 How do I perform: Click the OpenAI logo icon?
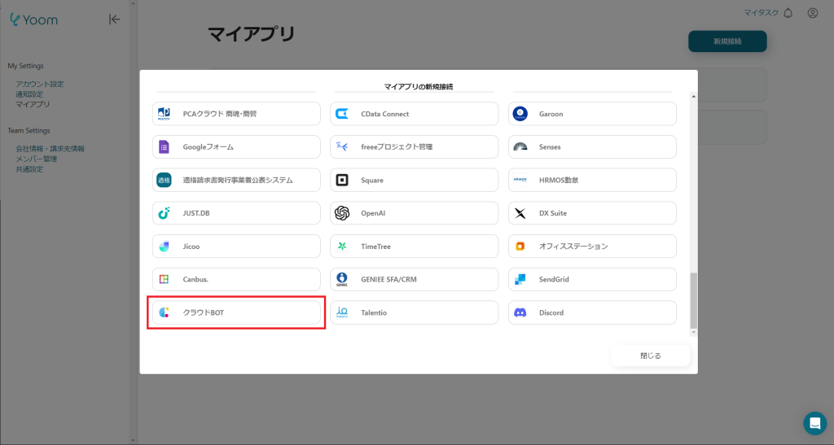click(342, 213)
